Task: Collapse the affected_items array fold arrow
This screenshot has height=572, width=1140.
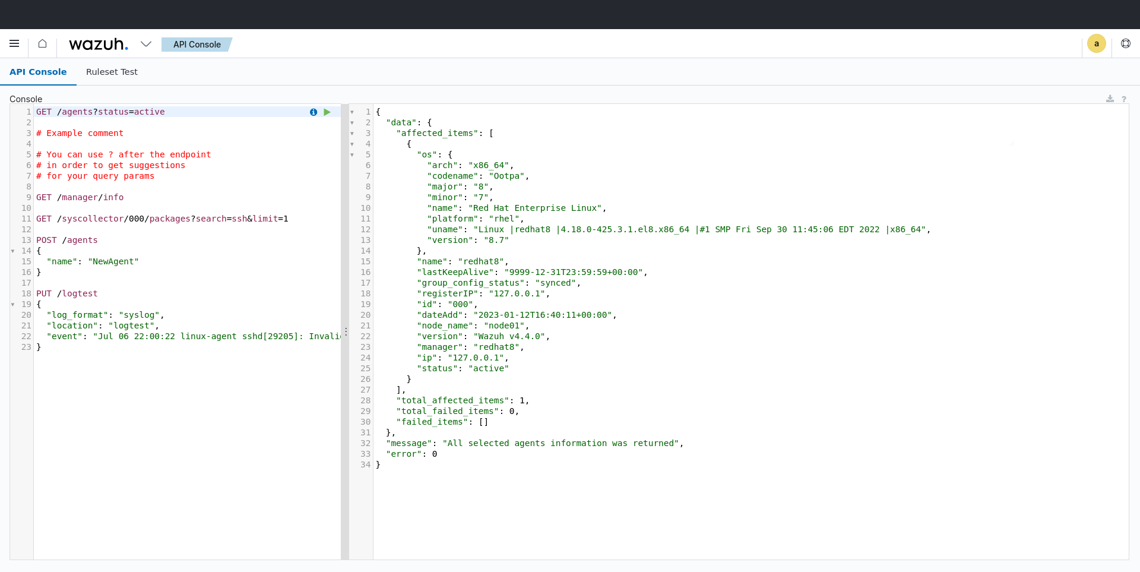Action: pos(351,133)
